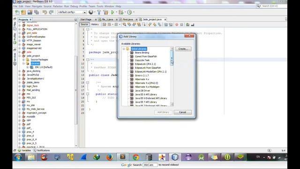Click the Search (Ctrl+I) field
This screenshot has width=300, height=169.
click(x=271, y=6)
